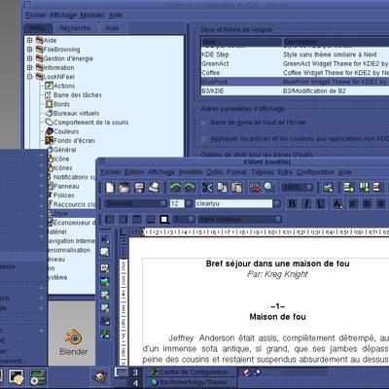
Task: Click the third left-side tool icon in KWord
Action: (105, 268)
